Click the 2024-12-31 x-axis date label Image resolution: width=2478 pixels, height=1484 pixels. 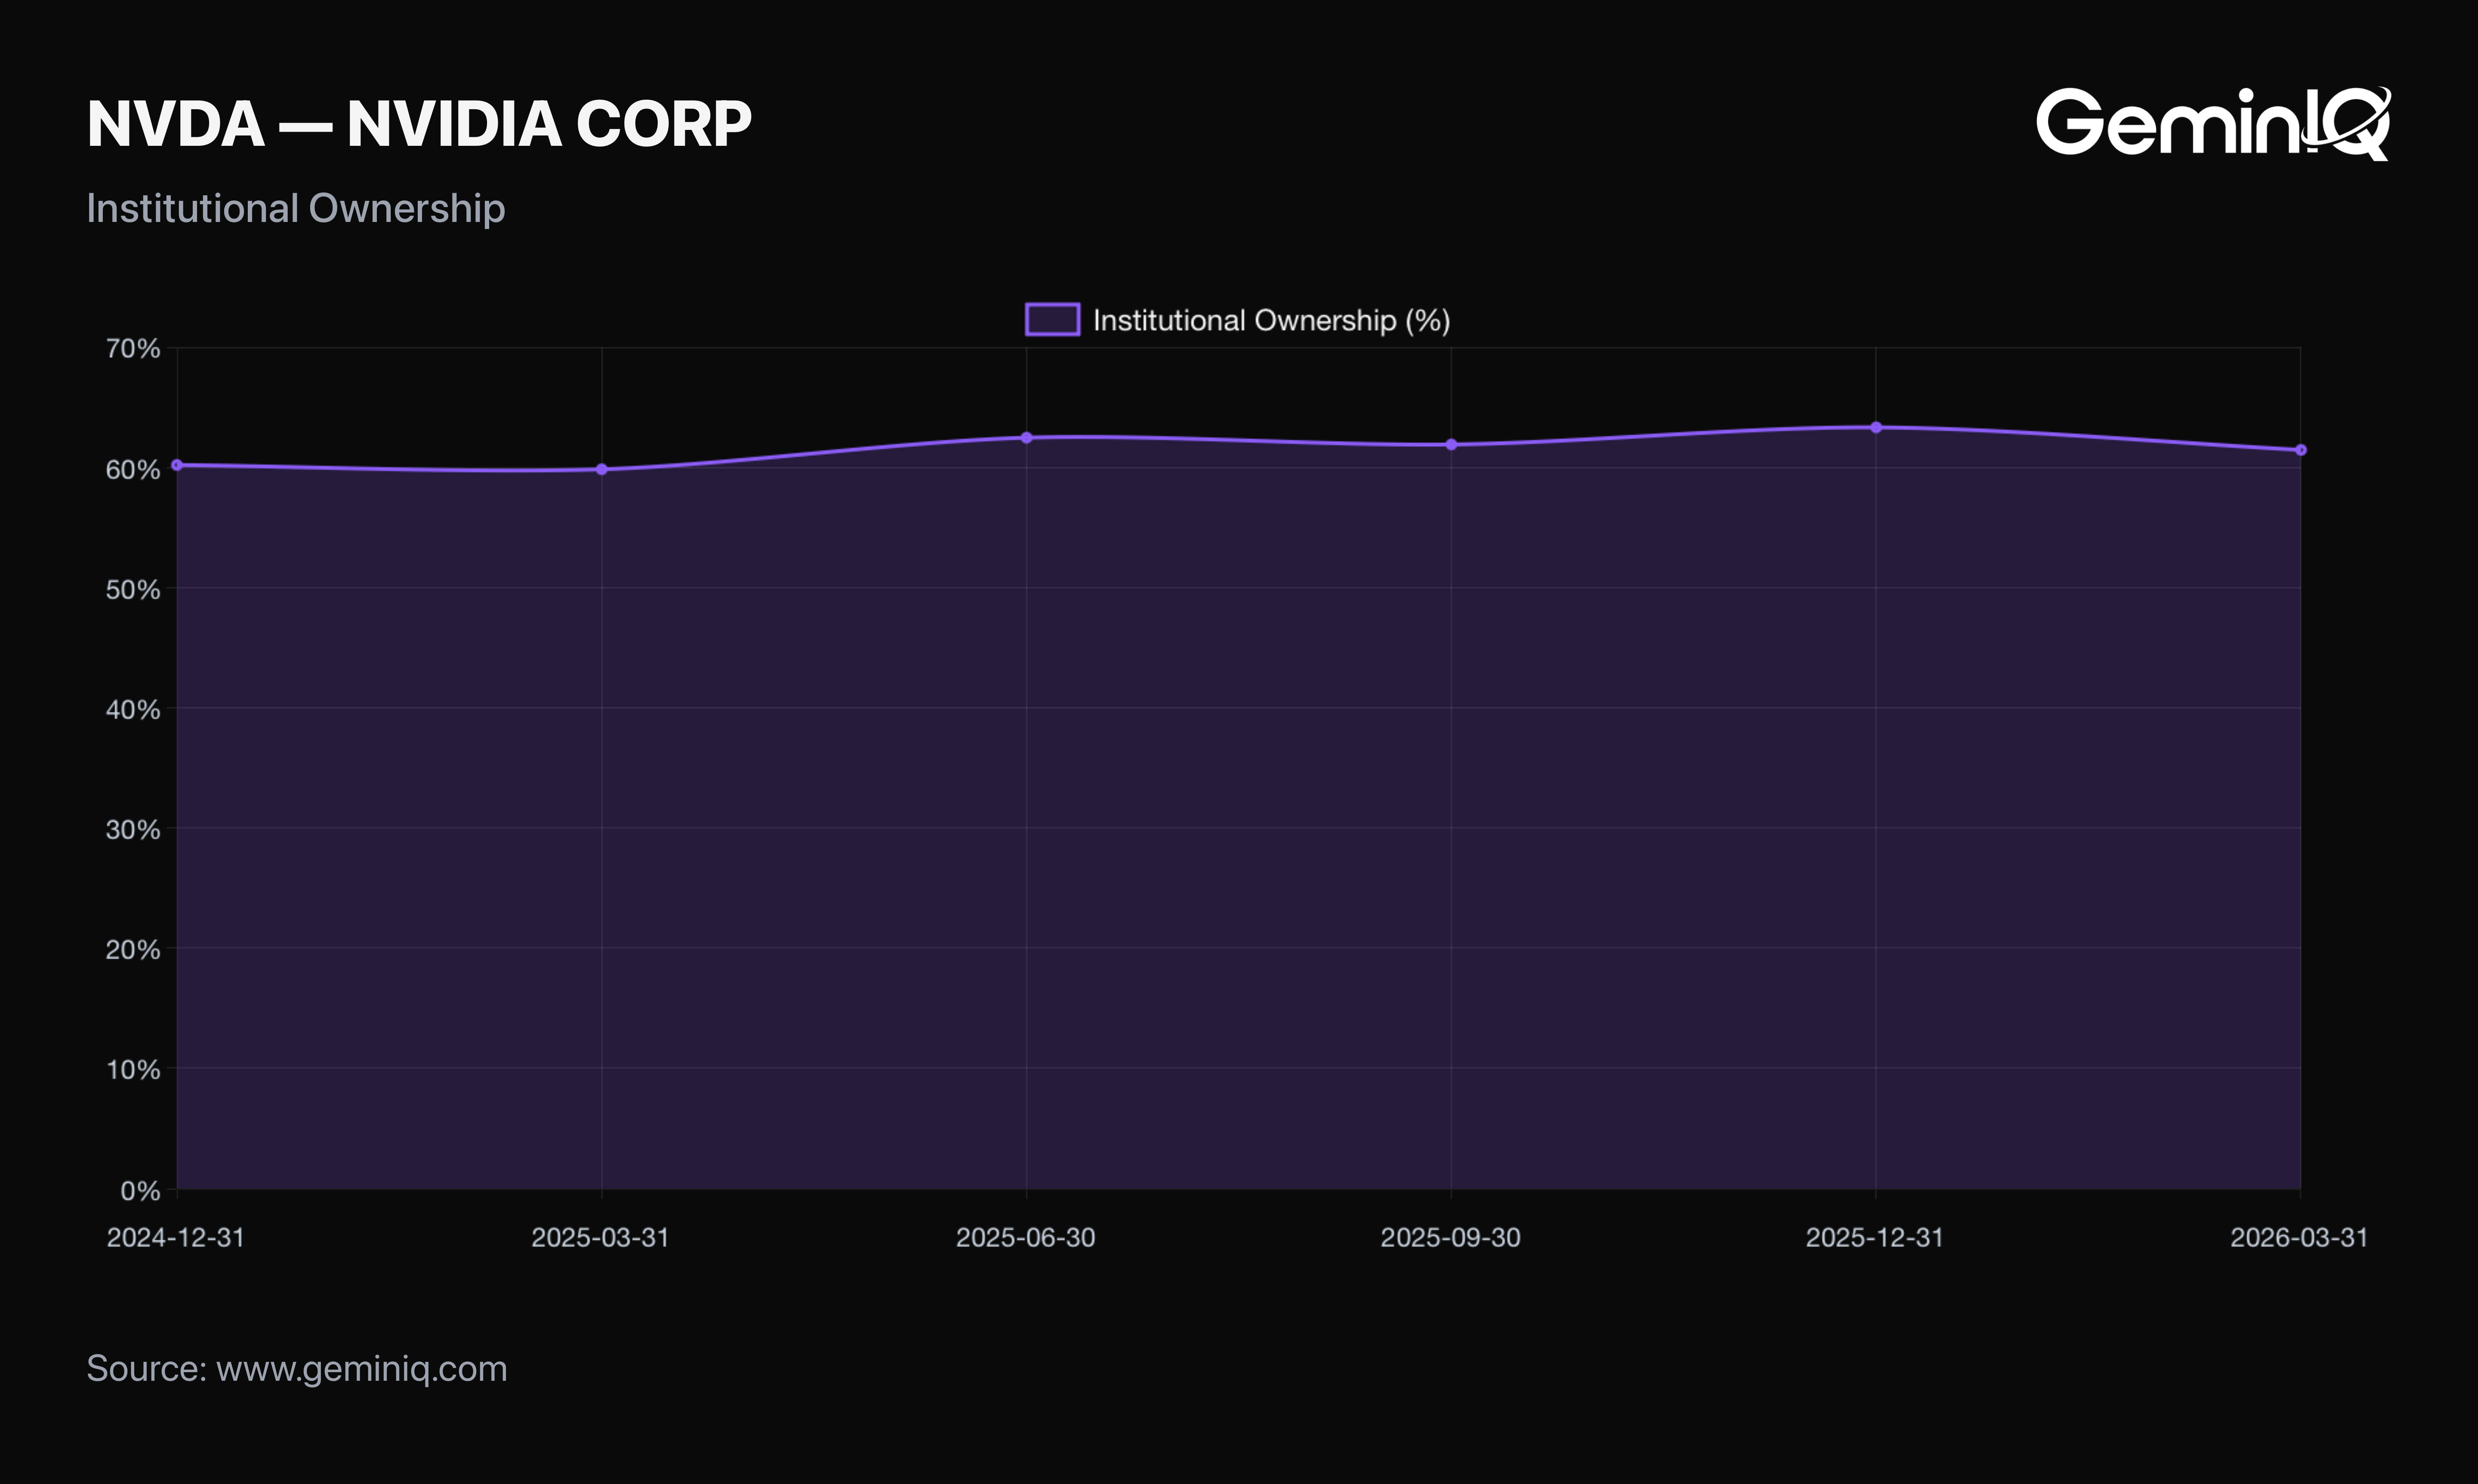pyautogui.click(x=176, y=1238)
